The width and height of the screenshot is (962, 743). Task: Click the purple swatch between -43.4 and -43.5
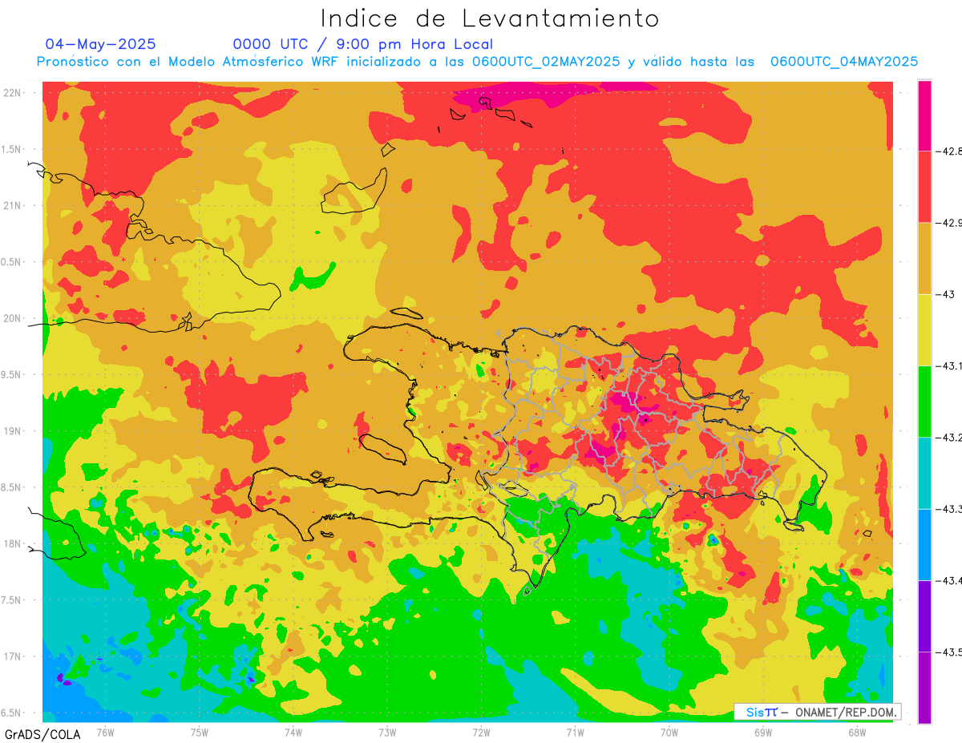[x=924, y=616]
